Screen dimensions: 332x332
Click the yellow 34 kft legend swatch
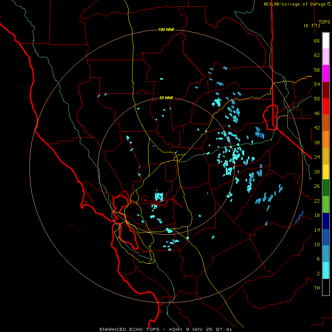click(326, 172)
